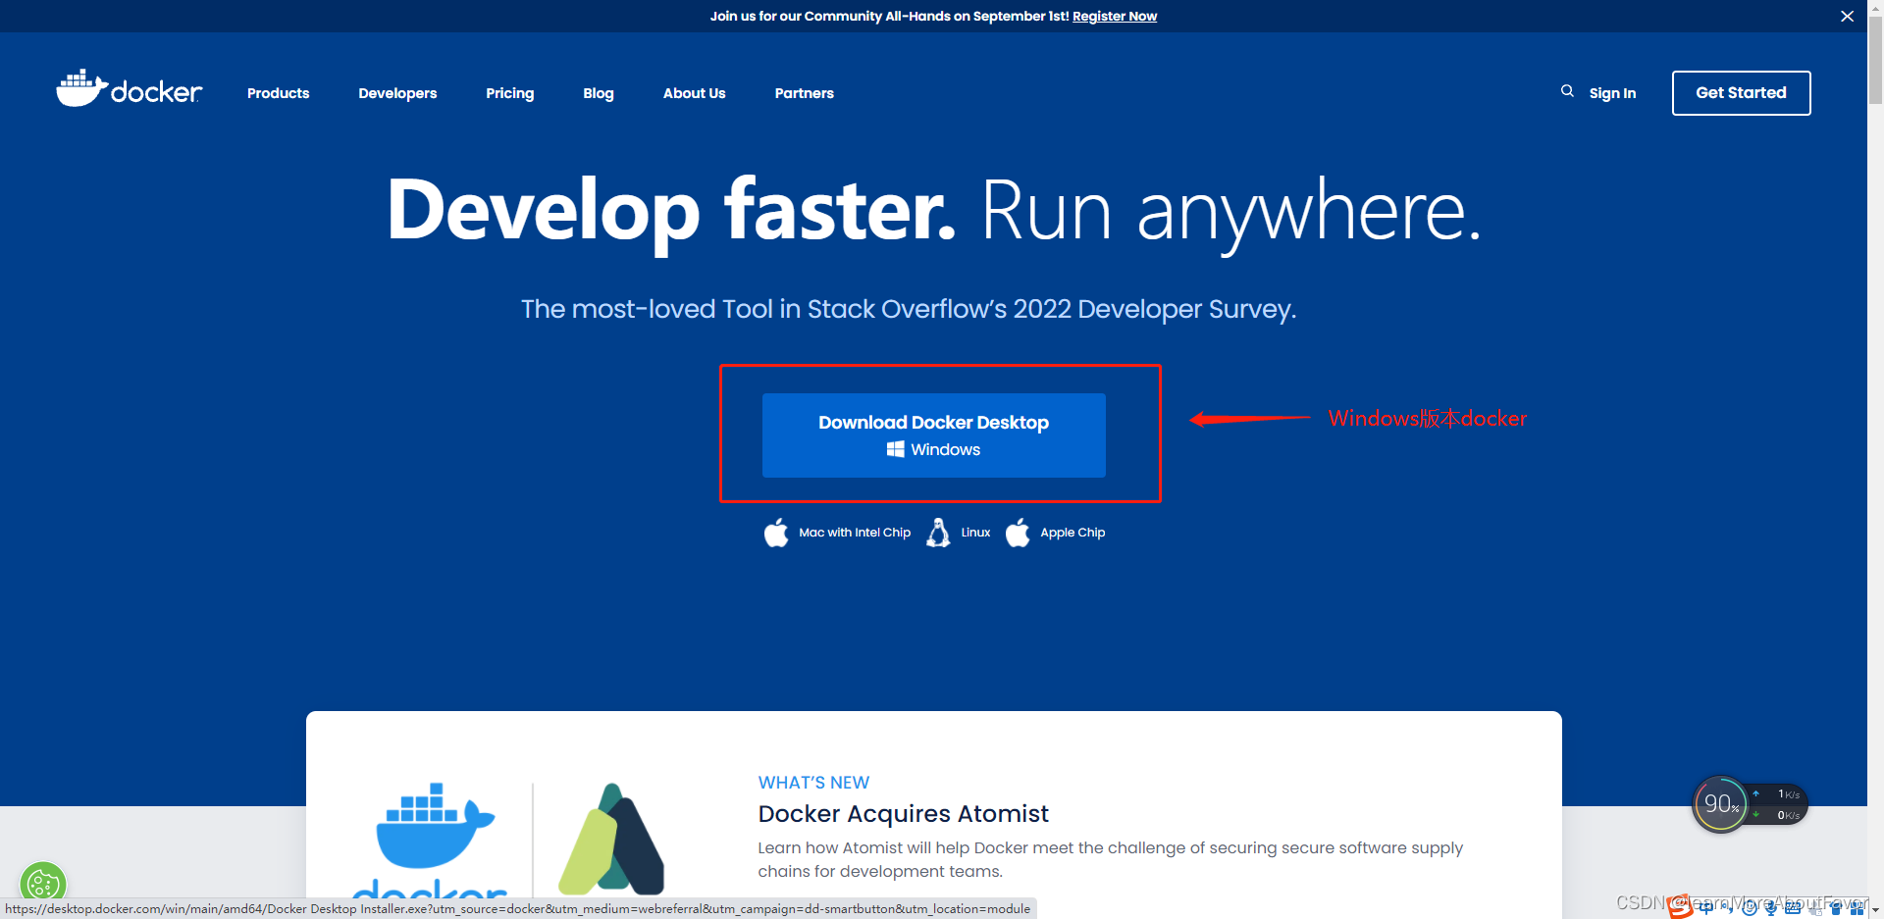Click the Sign In link
Viewport: 1884px width, 919px height.
tap(1612, 93)
